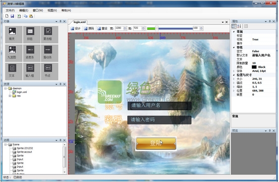This screenshot has width=279, height=182.
Task: Switch to 设计 design view
Action: click(76, 28)
